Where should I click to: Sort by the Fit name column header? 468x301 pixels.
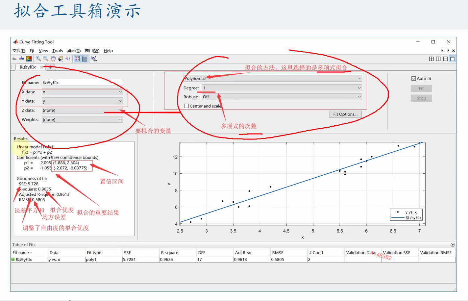[30, 253]
